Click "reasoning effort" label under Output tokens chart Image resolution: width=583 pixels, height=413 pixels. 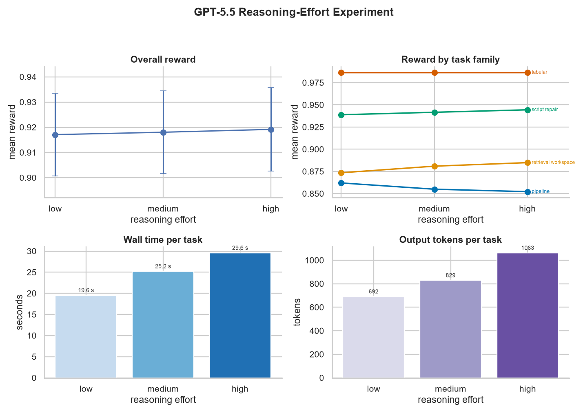coord(450,400)
